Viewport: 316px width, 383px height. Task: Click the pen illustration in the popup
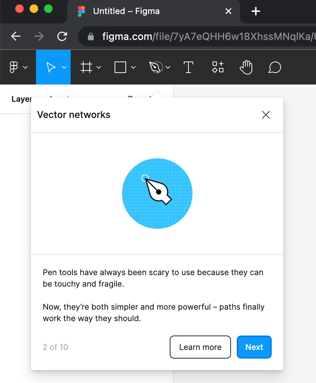pyautogui.click(x=157, y=193)
